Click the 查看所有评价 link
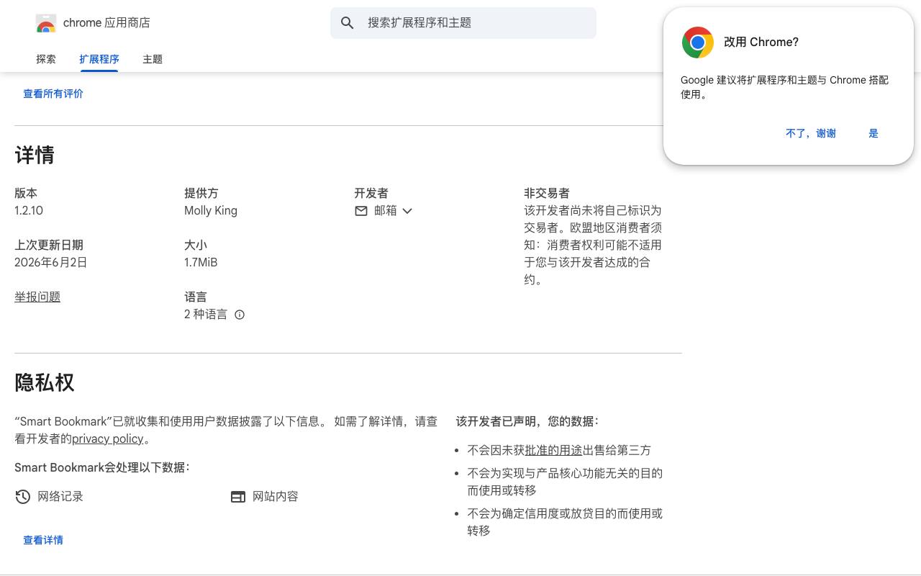The width and height of the screenshot is (921, 576). click(53, 94)
